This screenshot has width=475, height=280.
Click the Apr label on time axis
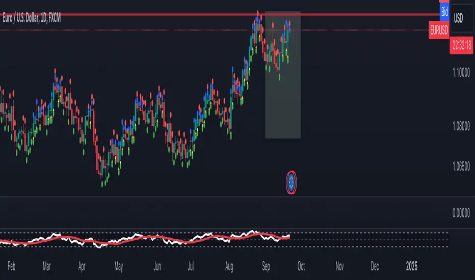coord(82,267)
